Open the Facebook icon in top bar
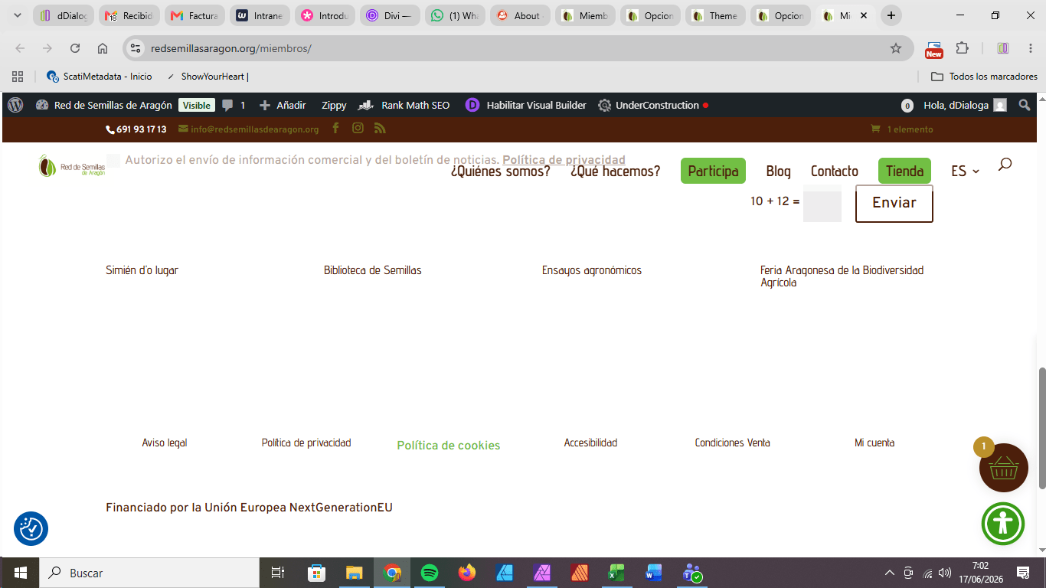The height and width of the screenshot is (588, 1046). [335, 128]
